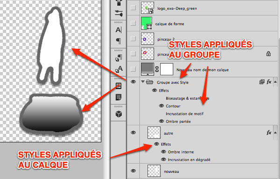The height and width of the screenshot is (179, 280).
Task: Click the fx icon on the autre layer
Action: 269,133
